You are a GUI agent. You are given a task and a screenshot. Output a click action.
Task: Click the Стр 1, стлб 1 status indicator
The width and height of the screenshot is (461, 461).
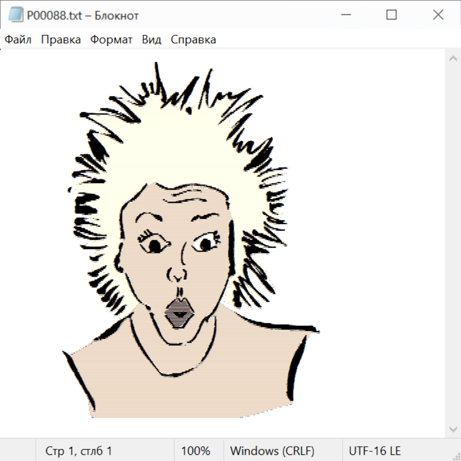tap(78, 451)
